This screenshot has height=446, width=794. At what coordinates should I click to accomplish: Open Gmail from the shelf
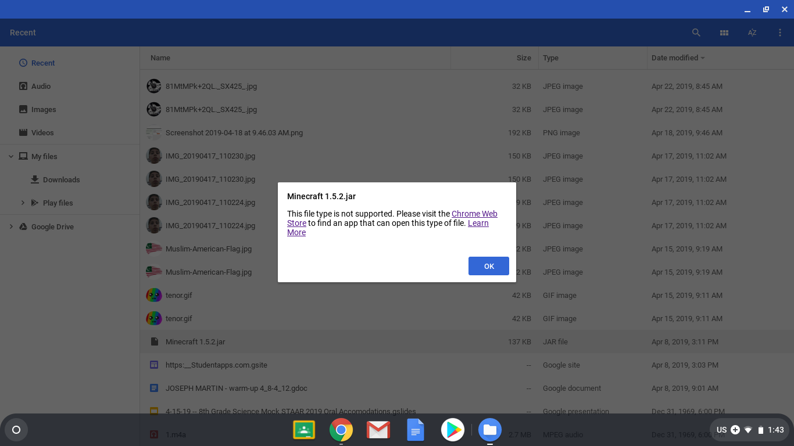tap(378, 430)
